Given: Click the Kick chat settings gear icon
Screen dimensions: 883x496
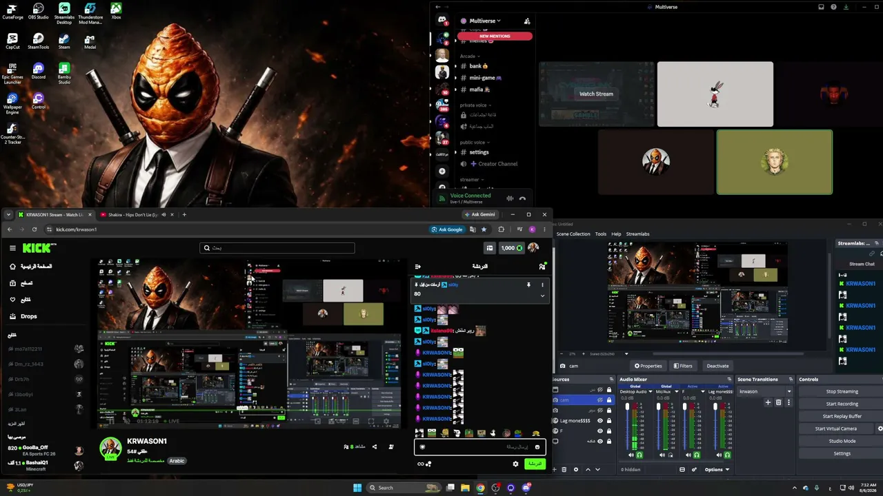Looking at the screenshot, I should (515, 464).
